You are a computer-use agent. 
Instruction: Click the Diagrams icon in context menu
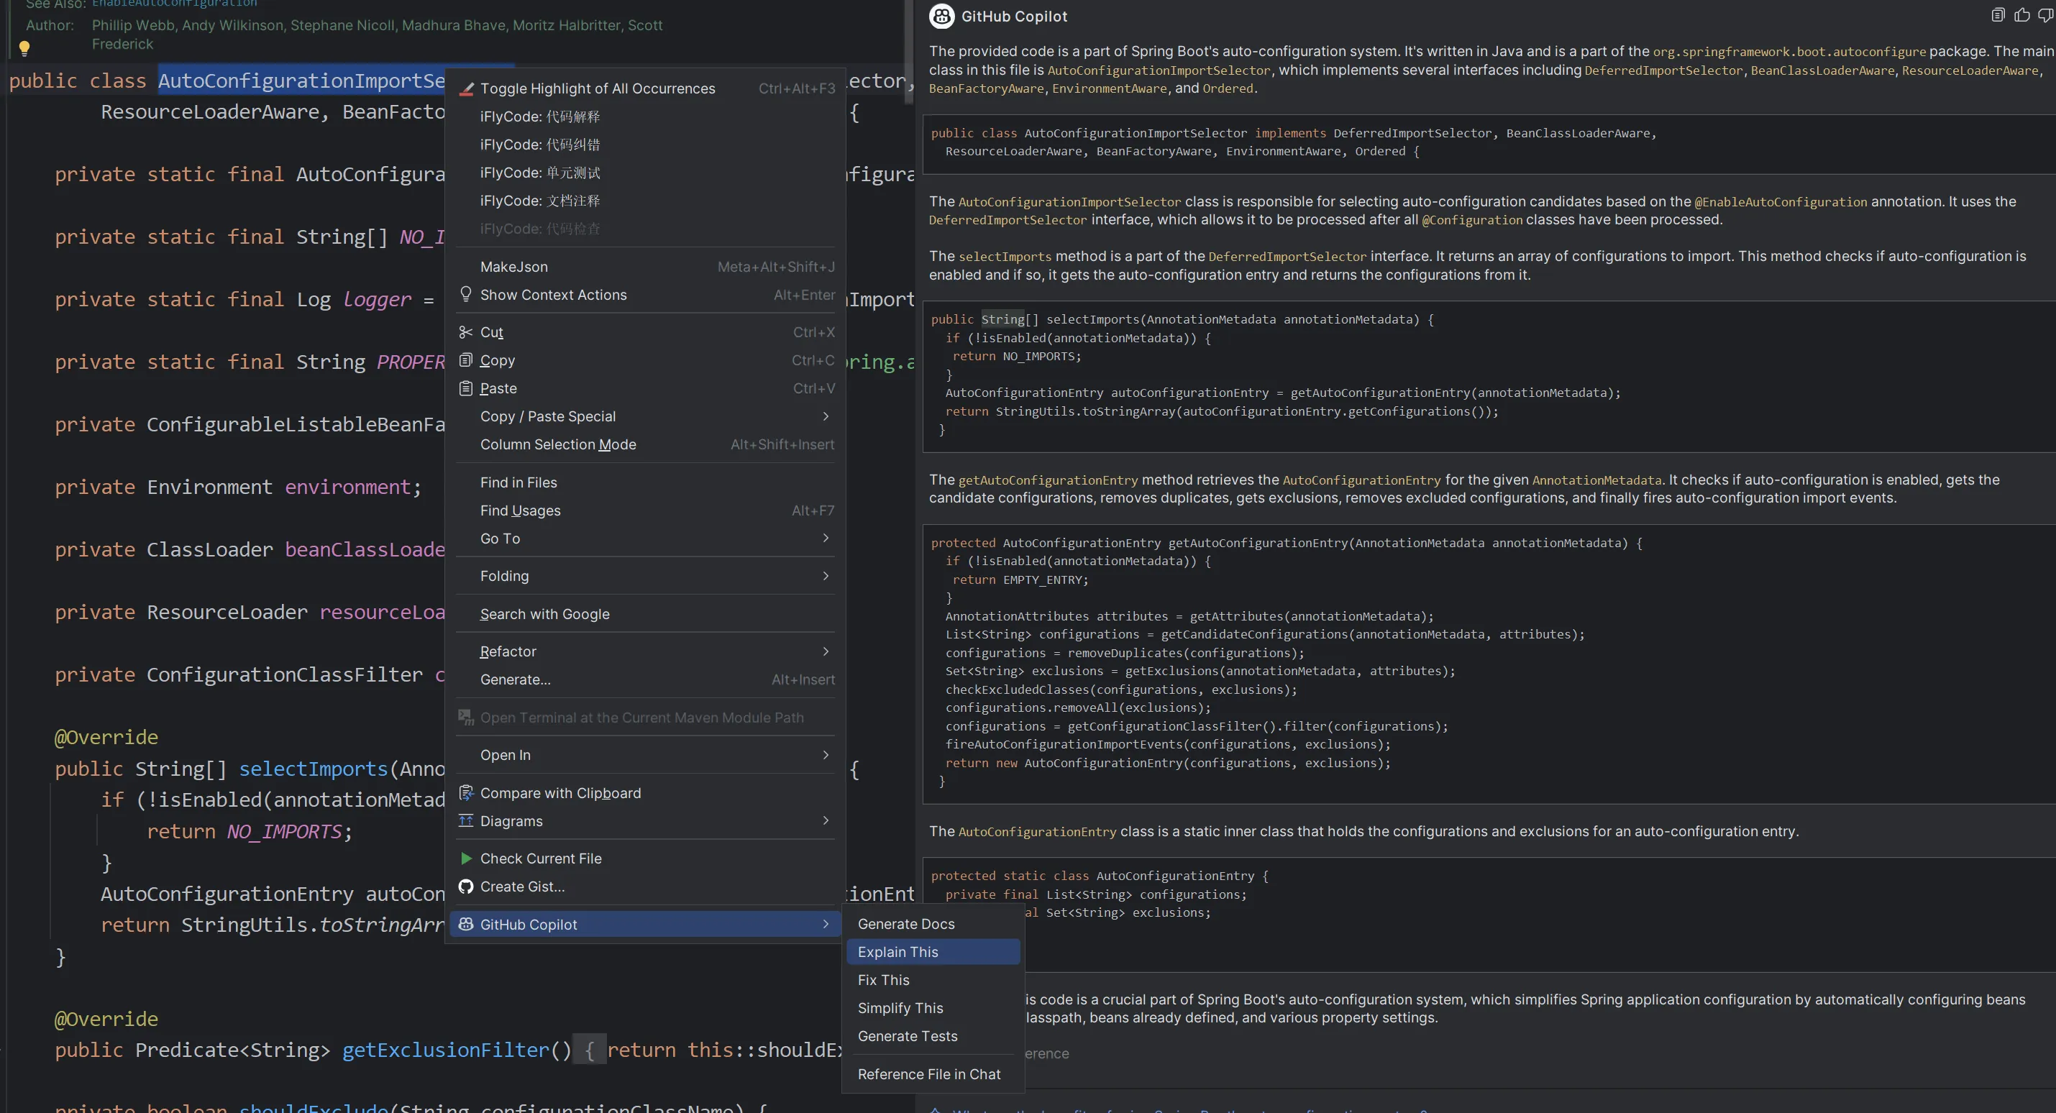[466, 820]
